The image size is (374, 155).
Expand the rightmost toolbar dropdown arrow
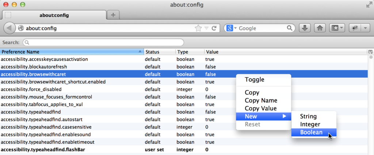365,28
